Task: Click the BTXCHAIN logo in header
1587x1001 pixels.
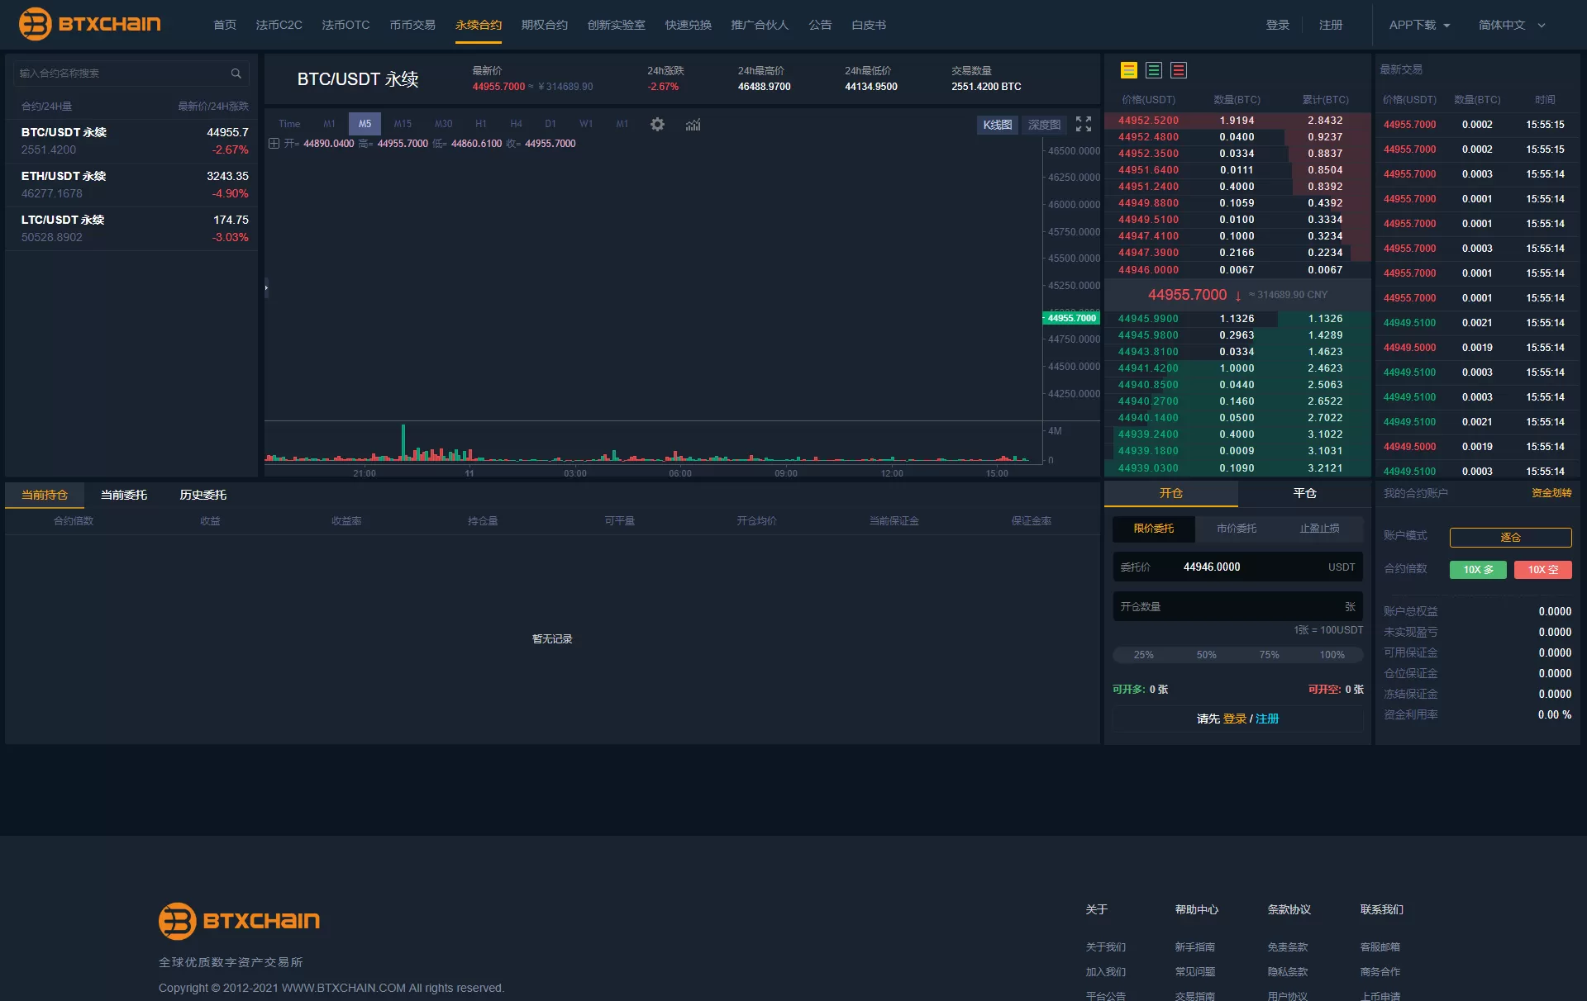Action: [x=90, y=24]
